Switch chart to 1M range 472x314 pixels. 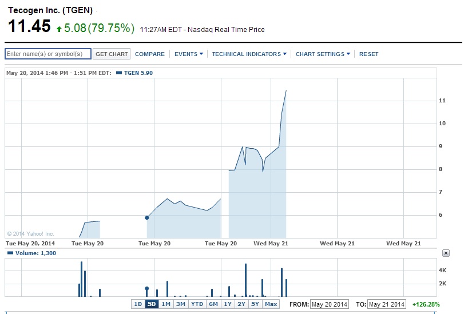pos(166,304)
